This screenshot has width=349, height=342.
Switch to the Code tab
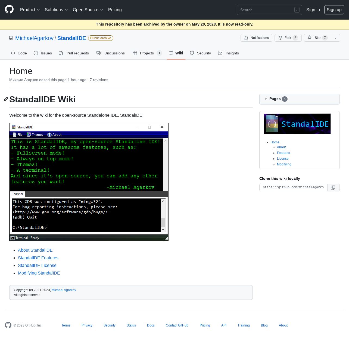tap(19, 53)
